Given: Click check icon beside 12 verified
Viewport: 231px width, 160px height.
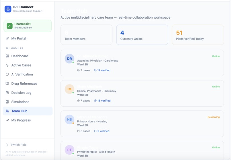Looking at the screenshot, I should click(95, 70).
